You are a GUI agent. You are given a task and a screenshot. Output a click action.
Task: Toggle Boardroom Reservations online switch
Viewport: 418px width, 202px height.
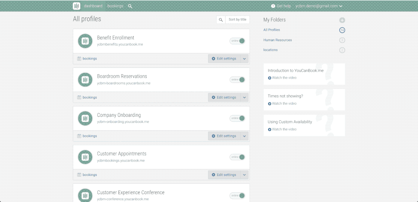tap(238, 79)
